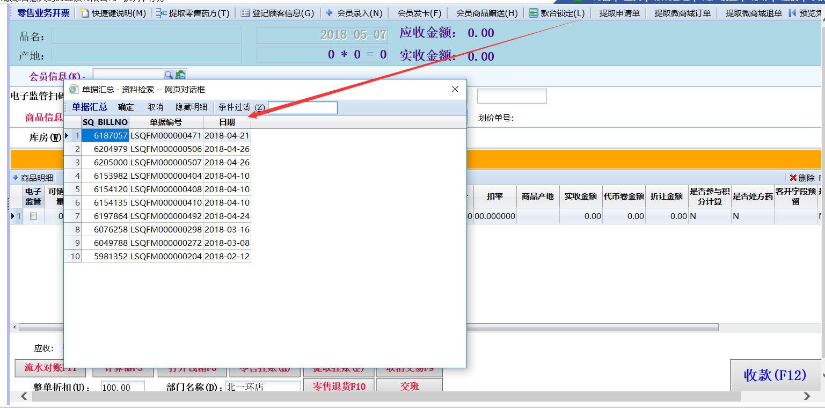Viewport: 825px width, 408px height.
Task: Click the 零售退货F10 button
Action: tap(339, 386)
